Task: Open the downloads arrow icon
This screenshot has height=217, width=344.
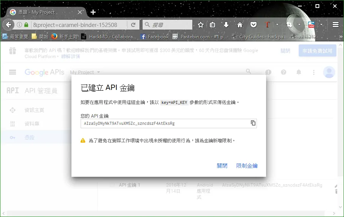Action: pos(226,25)
